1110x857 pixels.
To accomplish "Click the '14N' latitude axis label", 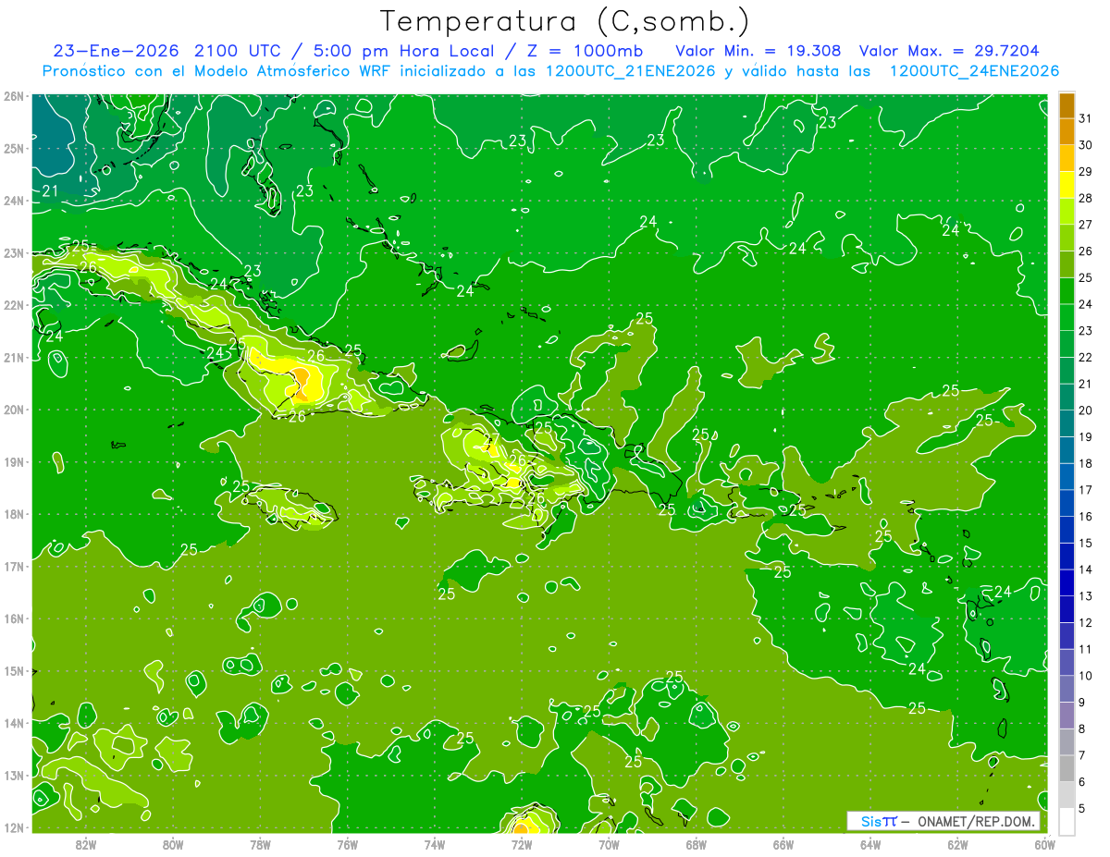I will pyautogui.click(x=13, y=723).
